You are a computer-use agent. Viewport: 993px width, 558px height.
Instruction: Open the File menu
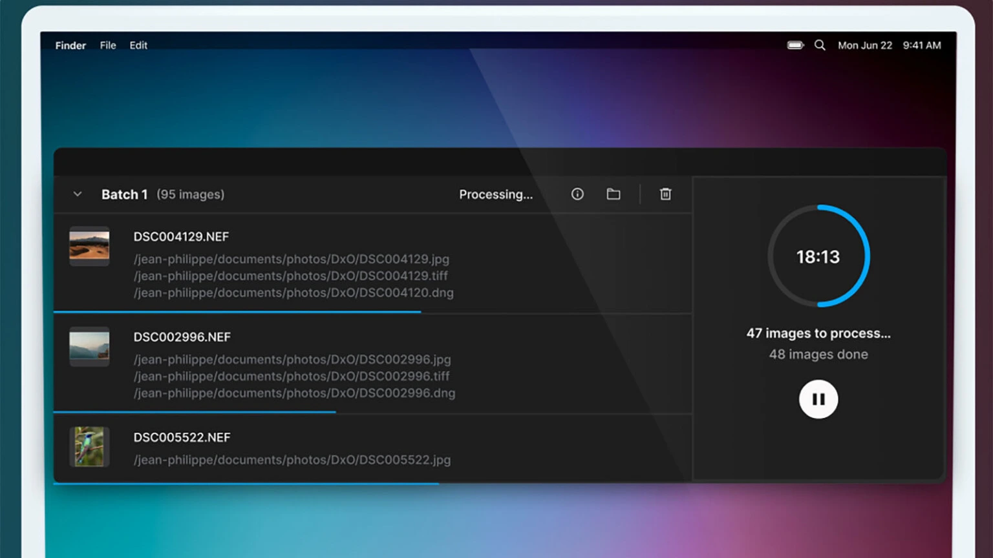108,45
